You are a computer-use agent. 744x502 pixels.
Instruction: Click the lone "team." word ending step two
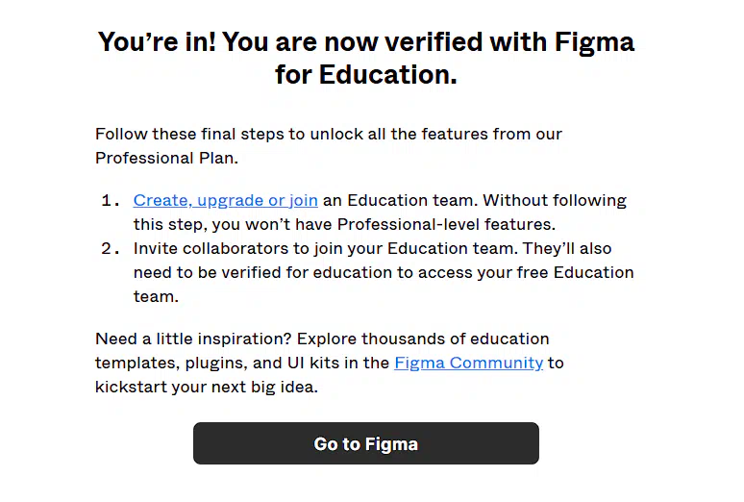(156, 297)
